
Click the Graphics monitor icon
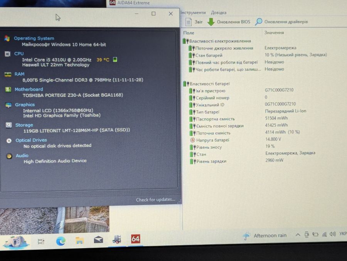click(8, 105)
